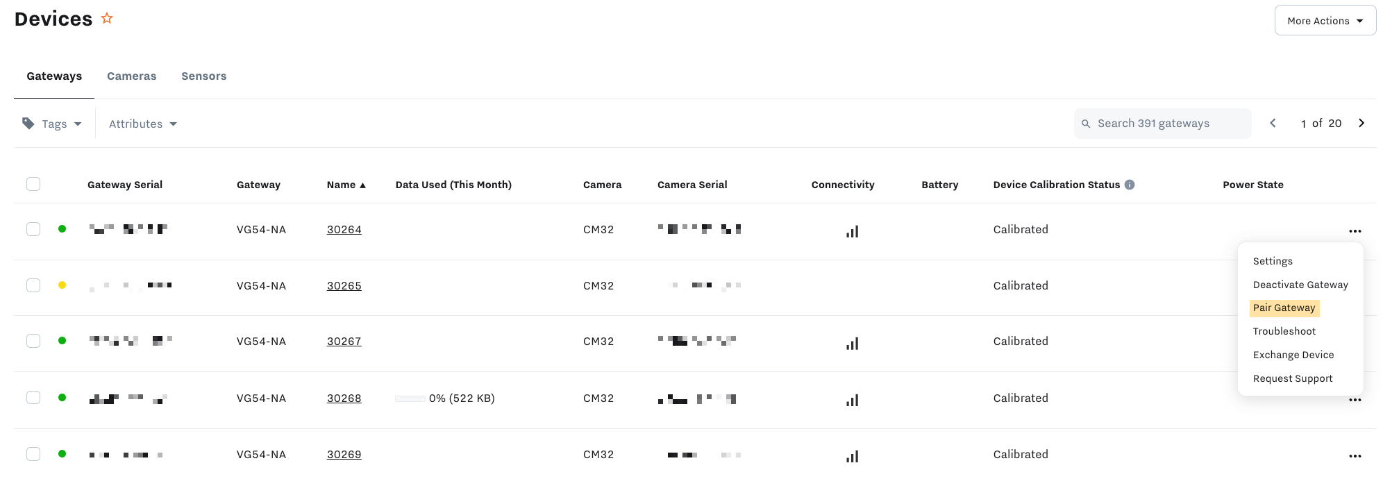Click the info icon beside Device Calibration Status

(1130, 185)
